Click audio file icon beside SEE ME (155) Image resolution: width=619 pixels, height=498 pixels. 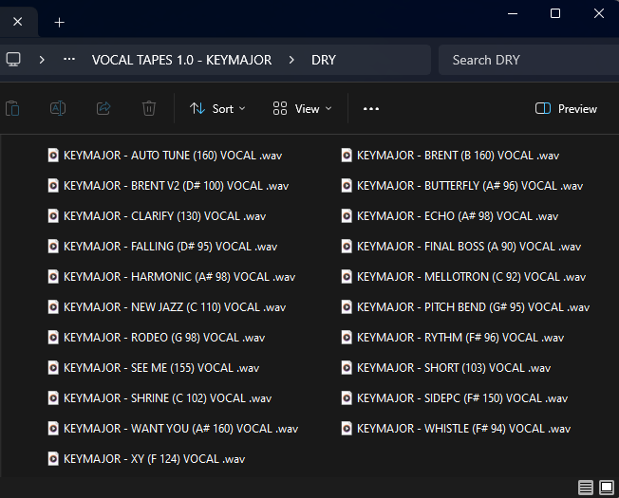(53, 368)
